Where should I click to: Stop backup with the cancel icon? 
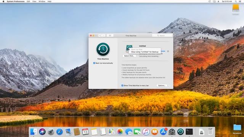(168, 51)
